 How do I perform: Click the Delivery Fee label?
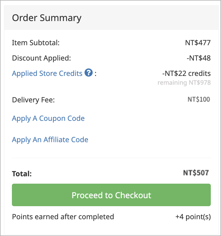33,100
